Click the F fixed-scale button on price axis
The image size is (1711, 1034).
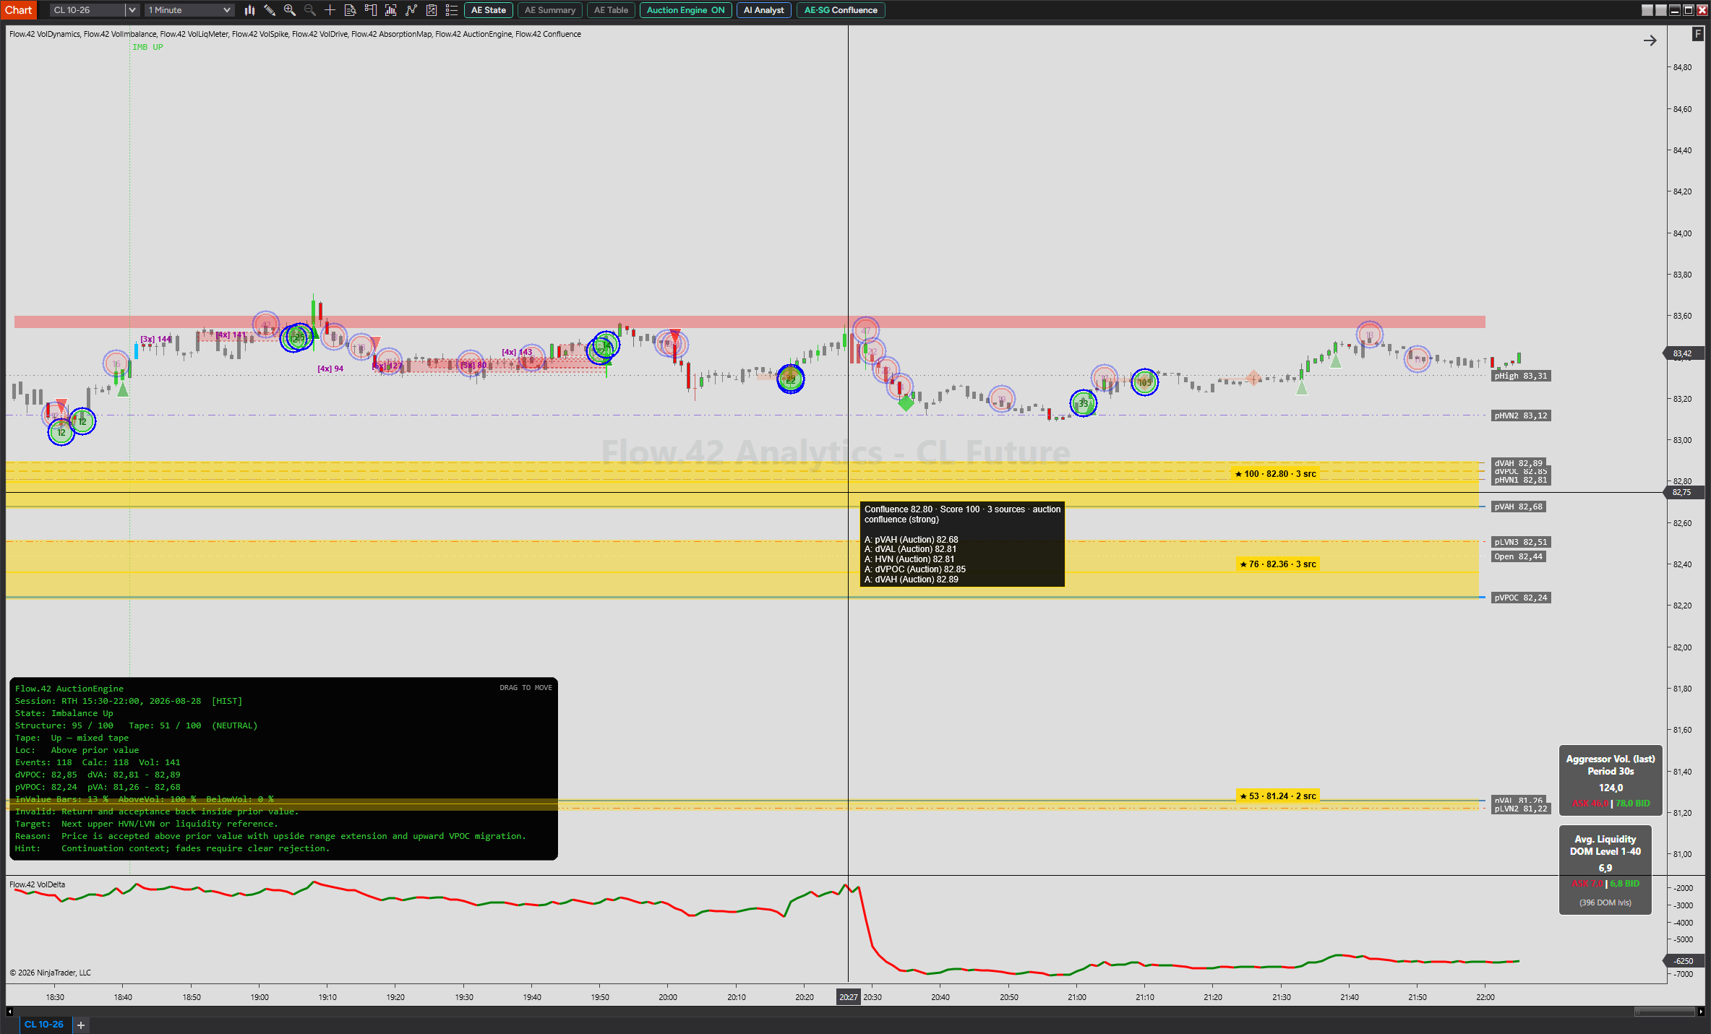point(1698,34)
